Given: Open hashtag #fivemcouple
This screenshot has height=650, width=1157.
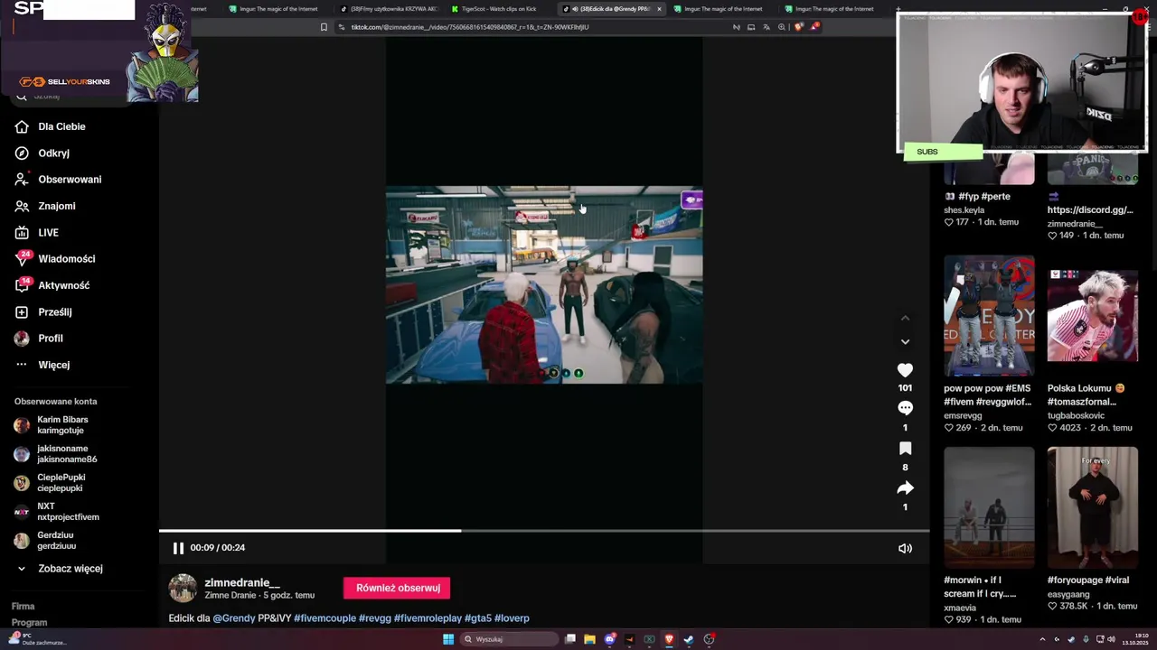Looking at the screenshot, I should tap(325, 618).
